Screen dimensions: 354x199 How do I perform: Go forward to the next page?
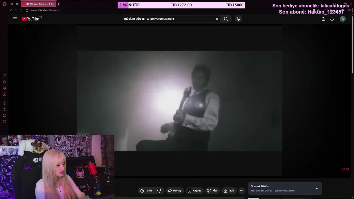16,10
